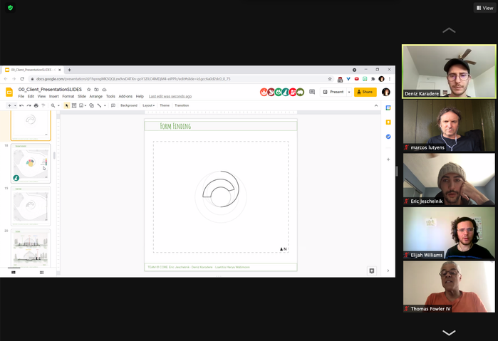Click the green shield encryption icon
498x341 pixels.
coord(10,8)
